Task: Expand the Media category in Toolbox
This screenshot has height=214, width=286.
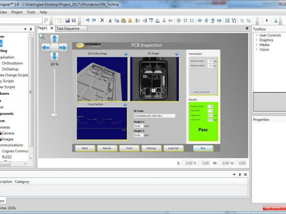Action: pyautogui.click(x=257, y=45)
